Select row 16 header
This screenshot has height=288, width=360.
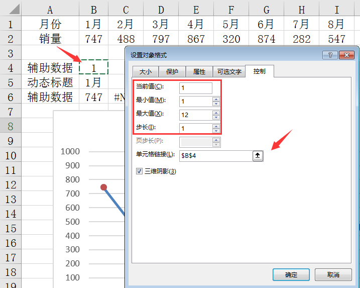tap(11, 242)
